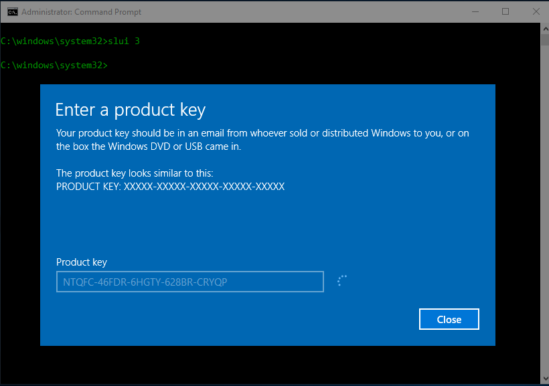549x386 pixels.
Task: Maximize the Command Prompt window
Action: click(x=505, y=11)
